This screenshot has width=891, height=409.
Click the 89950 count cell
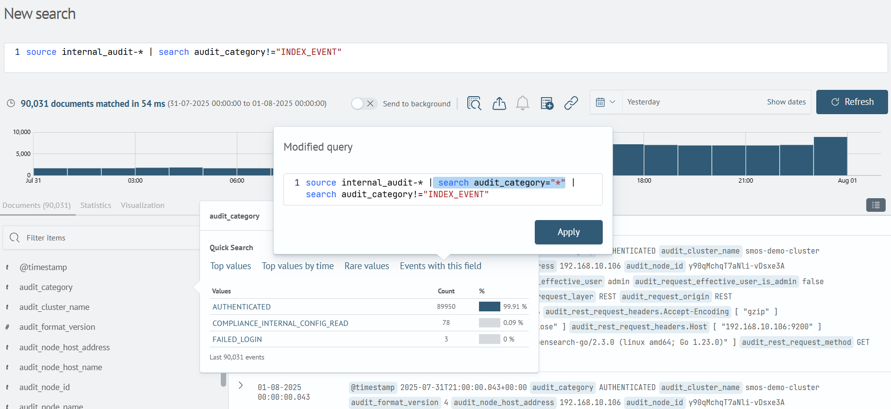446,307
